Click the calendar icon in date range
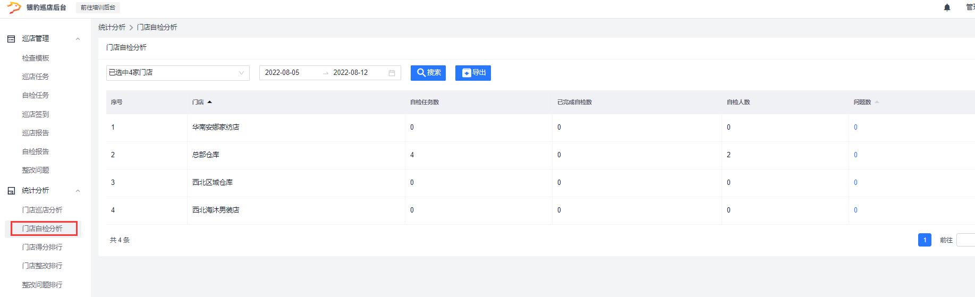Screen dimensions: 975x297 tap(392, 73)
